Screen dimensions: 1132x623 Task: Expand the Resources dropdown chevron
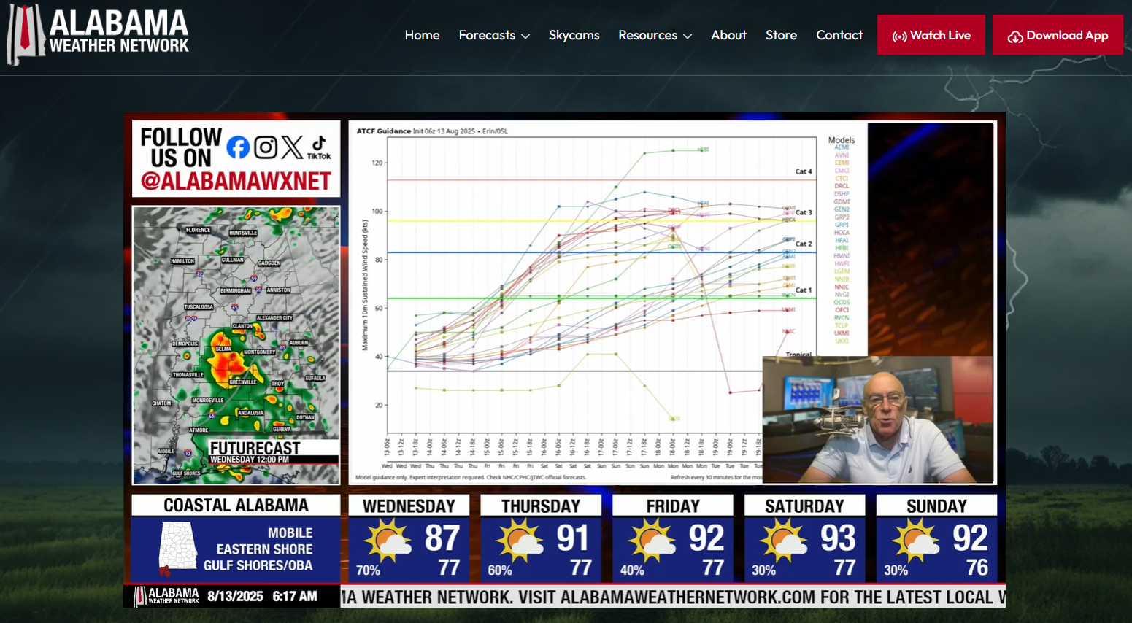688,36
